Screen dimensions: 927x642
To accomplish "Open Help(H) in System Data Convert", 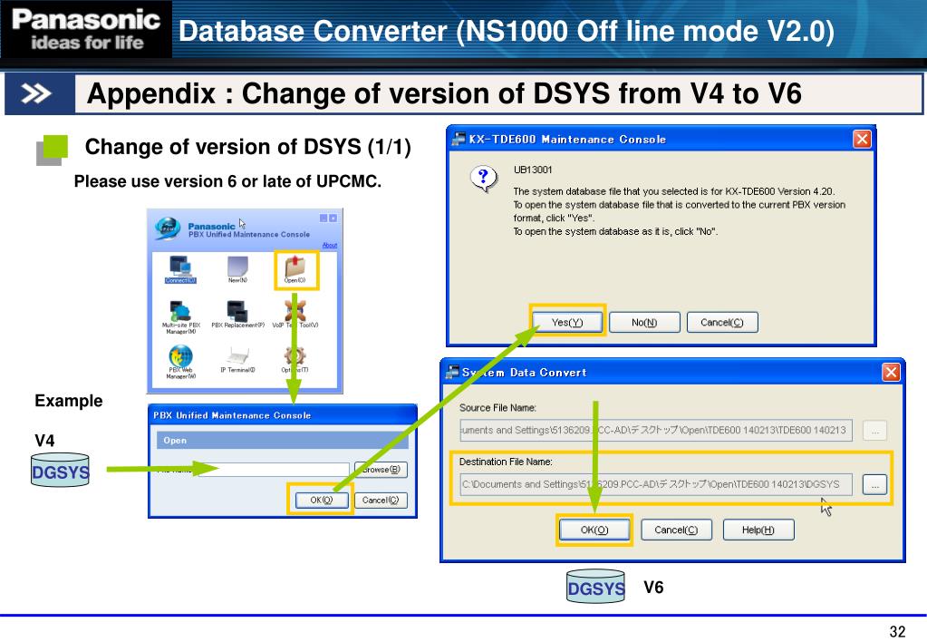I will (758, 530).
